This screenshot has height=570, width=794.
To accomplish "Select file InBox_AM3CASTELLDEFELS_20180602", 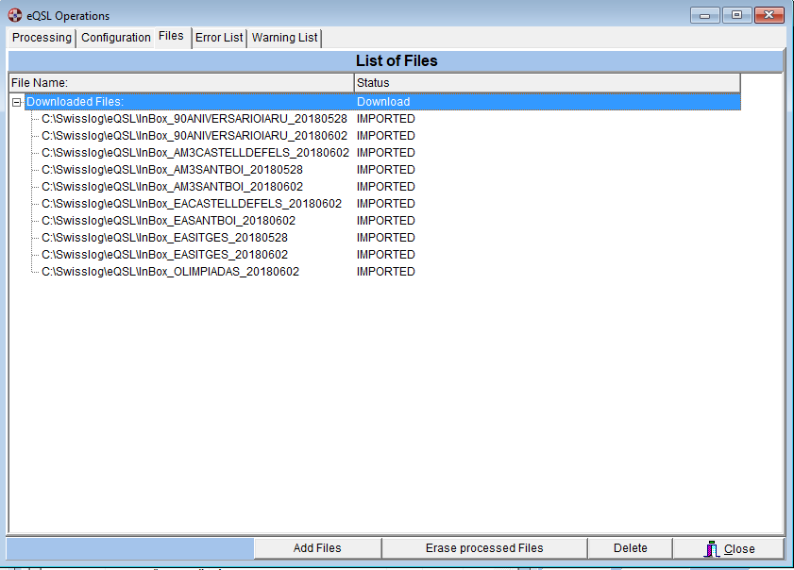I will [194, 153].
